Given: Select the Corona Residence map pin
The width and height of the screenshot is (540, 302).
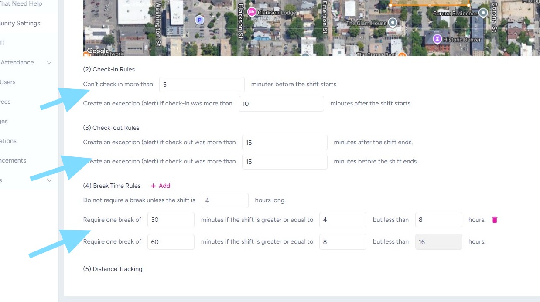Looking at the screenshot, I should [x=483, y=13].
